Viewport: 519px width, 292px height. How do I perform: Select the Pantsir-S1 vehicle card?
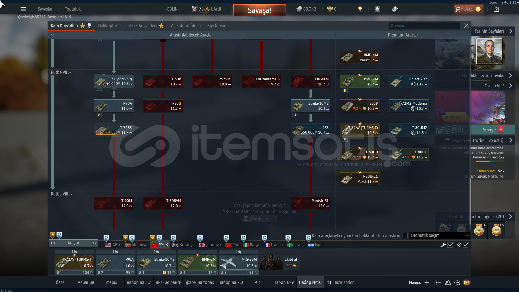[x=311, y=203]
